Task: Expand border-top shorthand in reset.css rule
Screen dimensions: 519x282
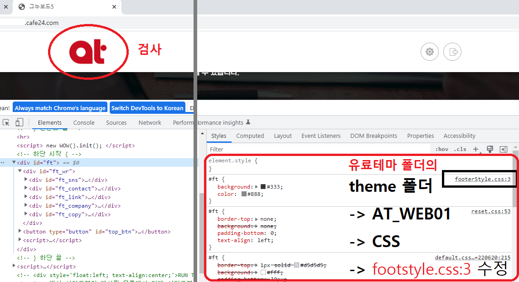Action: 257,219
